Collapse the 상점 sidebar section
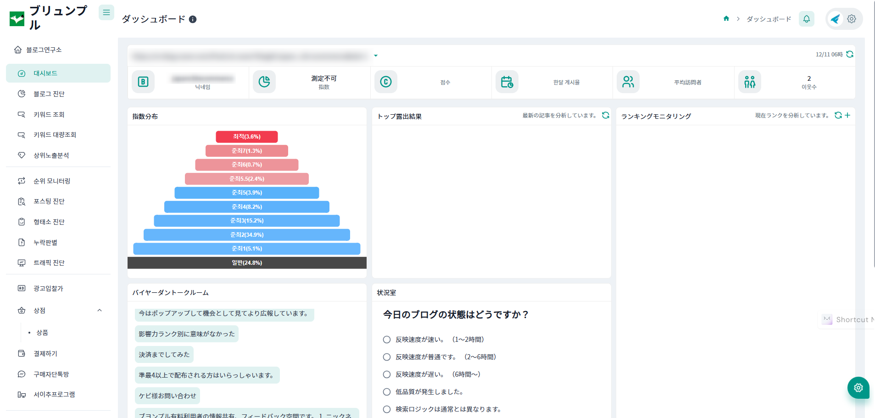Screen dimensions: 875x418 pos(100,311)
